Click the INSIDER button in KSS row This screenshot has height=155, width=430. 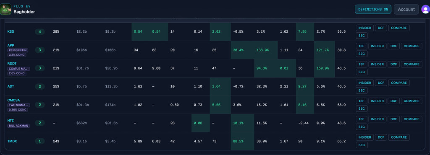[364, 28]
